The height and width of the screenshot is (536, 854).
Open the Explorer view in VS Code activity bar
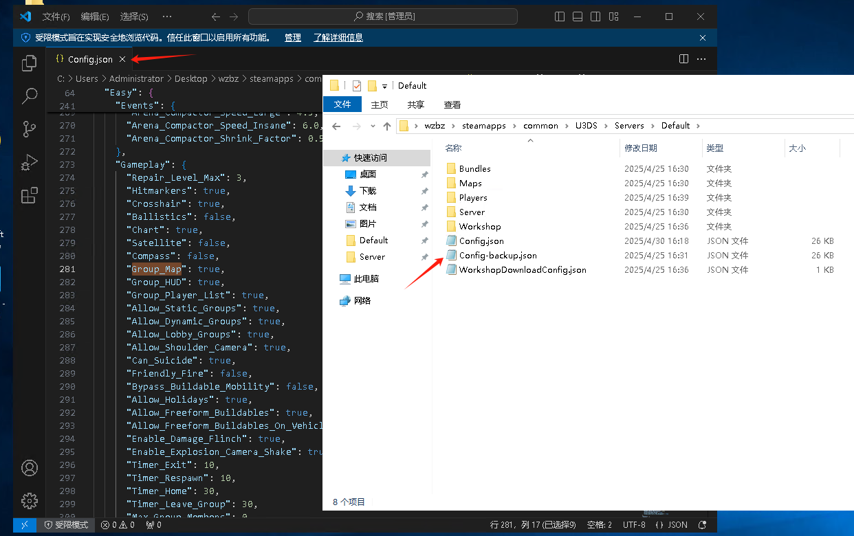(30, 63)
